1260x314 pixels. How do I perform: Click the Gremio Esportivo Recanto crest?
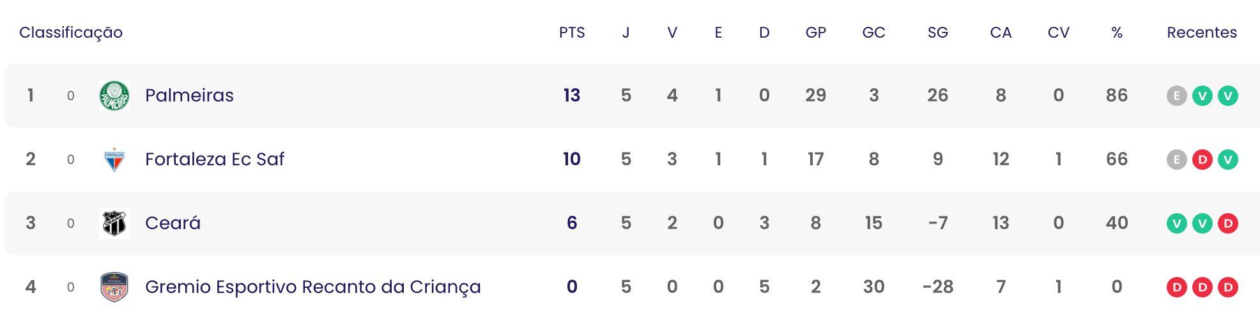pyautogui.click(x=114, y=287)
